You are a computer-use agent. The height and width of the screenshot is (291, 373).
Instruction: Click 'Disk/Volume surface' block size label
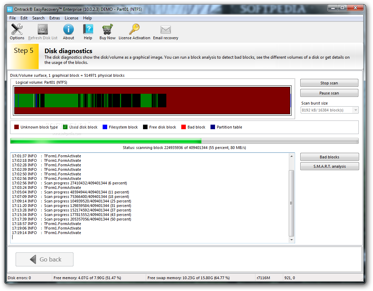point(67,75)
